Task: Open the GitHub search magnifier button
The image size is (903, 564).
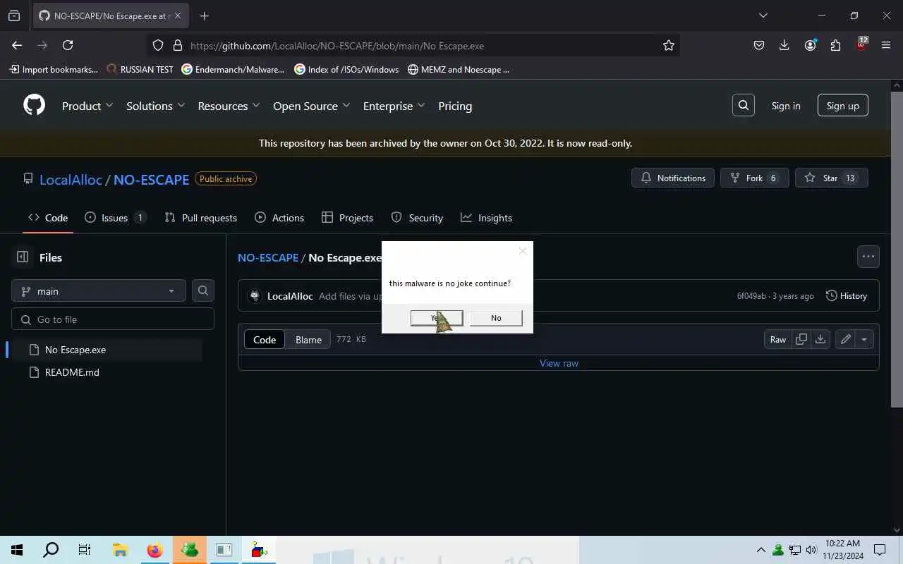Action: point(744,106)
